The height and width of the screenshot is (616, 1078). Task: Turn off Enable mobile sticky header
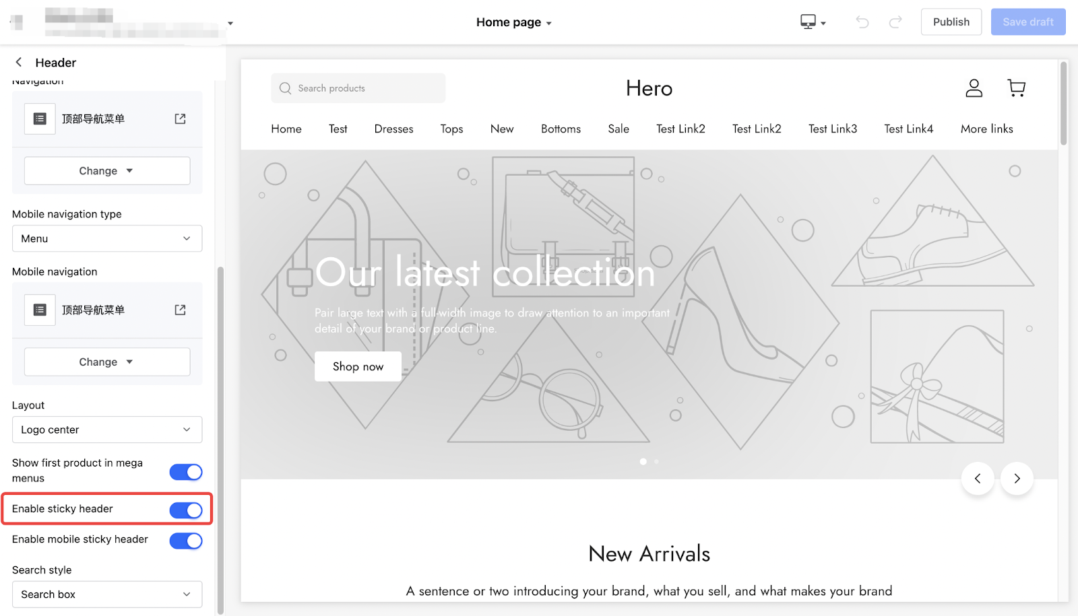186,541
